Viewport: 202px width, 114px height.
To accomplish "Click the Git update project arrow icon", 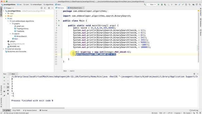I will tap(180, 4).
